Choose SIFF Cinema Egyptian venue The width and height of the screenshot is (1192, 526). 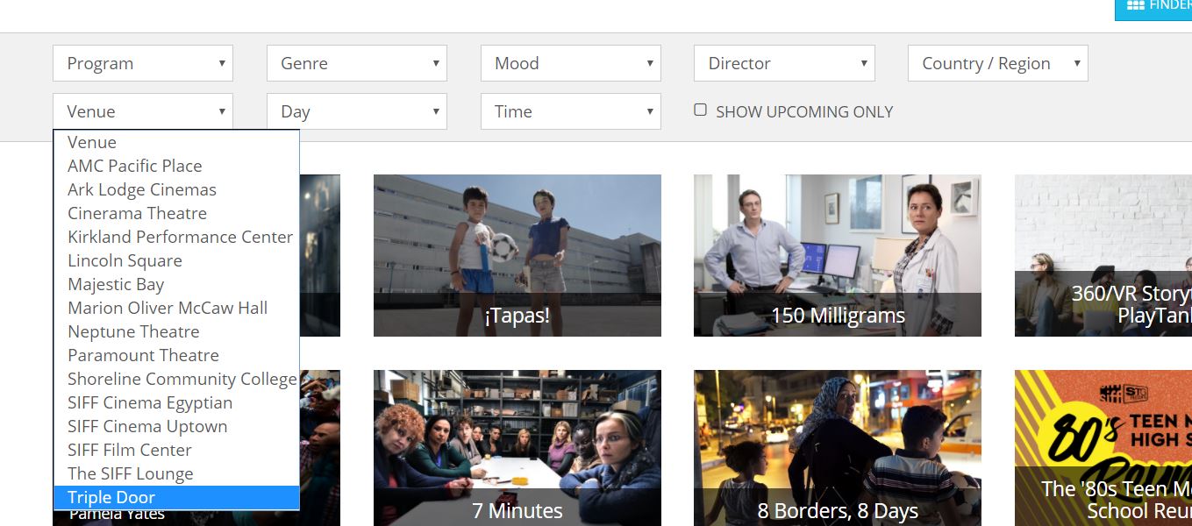coord(176,402)
